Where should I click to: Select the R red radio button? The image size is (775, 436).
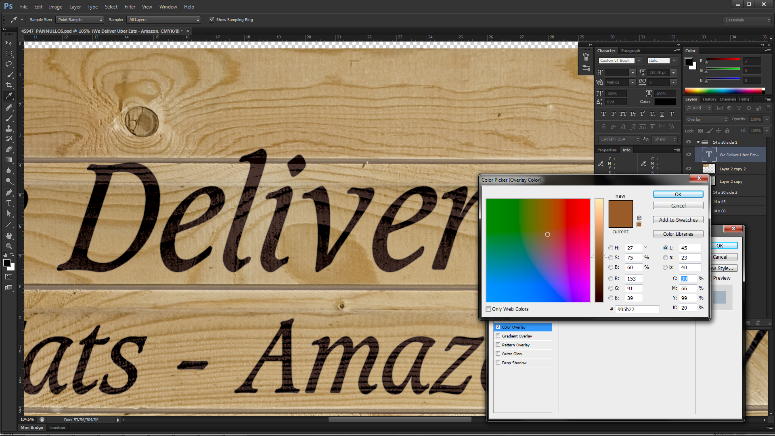611,279
